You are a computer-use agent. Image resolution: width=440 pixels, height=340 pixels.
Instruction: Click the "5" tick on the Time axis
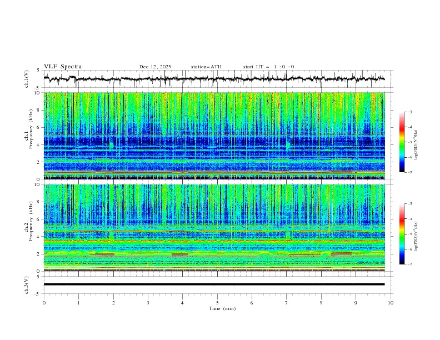click(217, 303)
